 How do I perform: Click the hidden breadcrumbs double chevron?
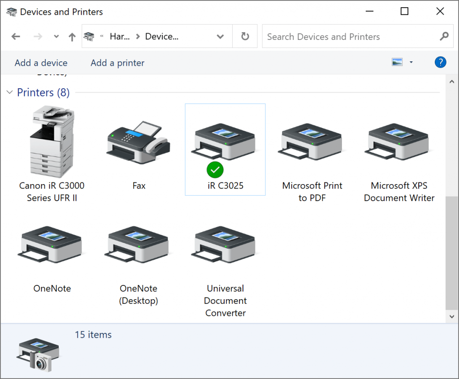[x=102, y=36]
